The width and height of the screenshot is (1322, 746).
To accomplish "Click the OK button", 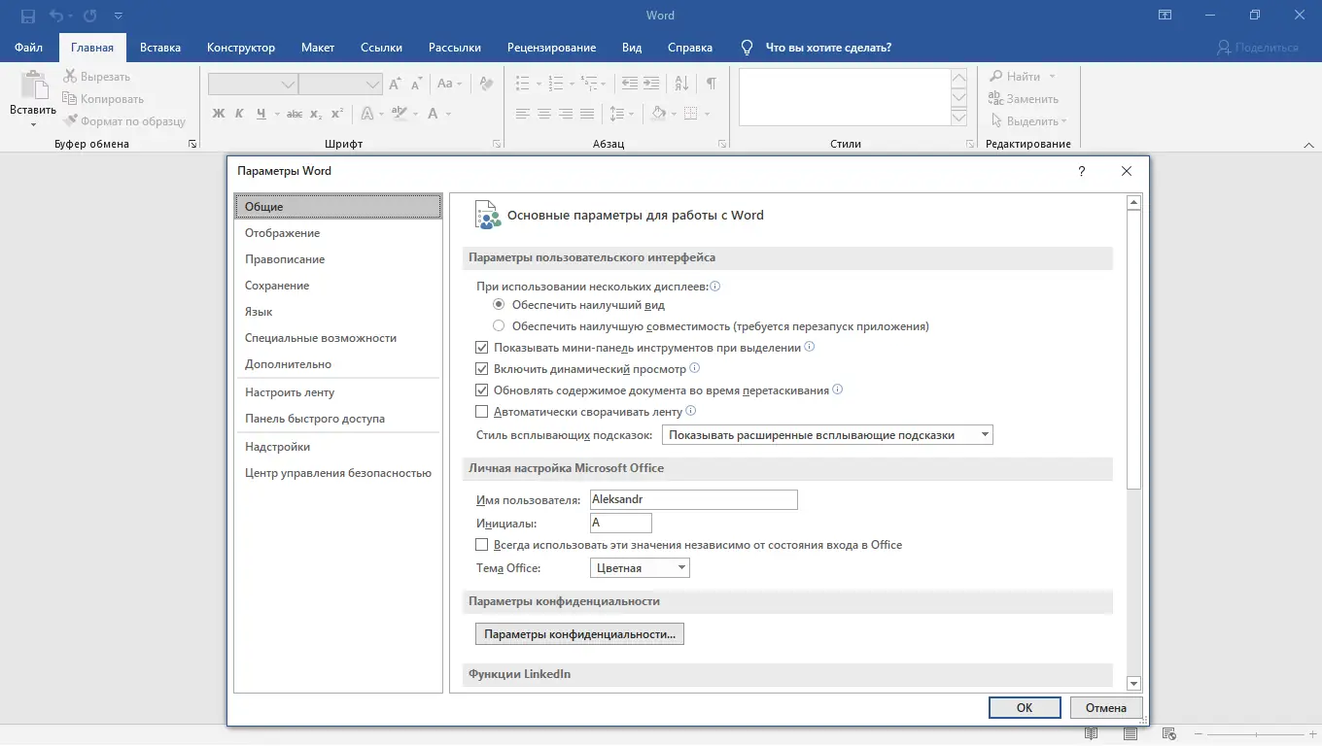I will [x=1025, y=708].
